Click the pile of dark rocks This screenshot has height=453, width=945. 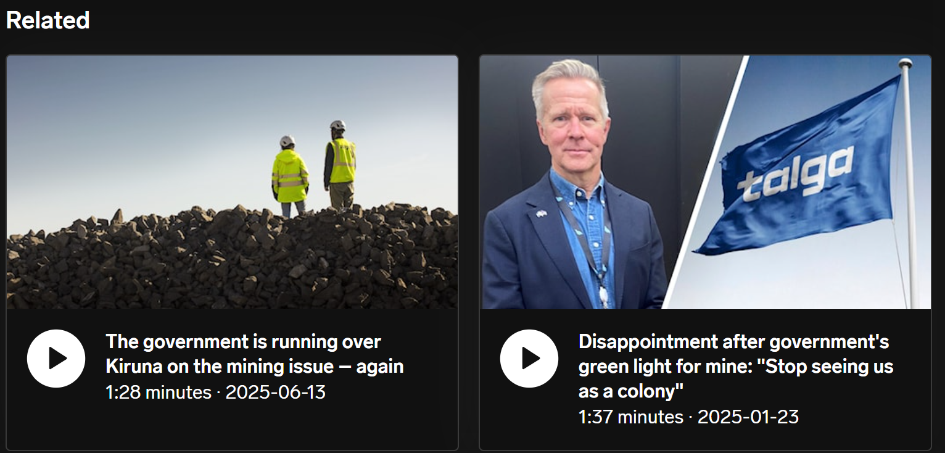pos(233,259)
